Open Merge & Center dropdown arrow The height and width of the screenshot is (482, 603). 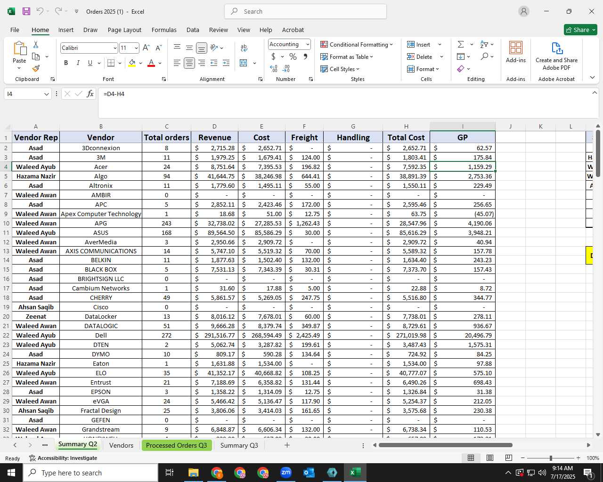(254, 63)
